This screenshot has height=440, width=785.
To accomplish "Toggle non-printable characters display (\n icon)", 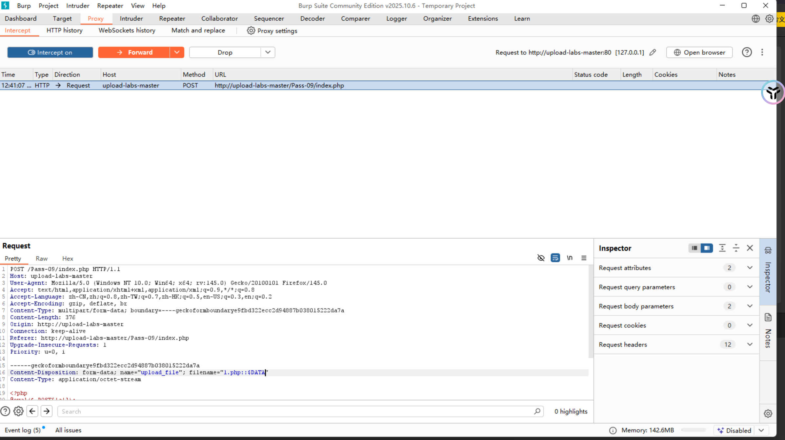I will tap(570, 258).
